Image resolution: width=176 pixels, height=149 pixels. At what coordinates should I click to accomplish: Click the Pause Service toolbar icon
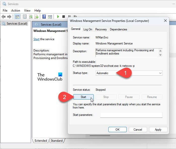69,16
